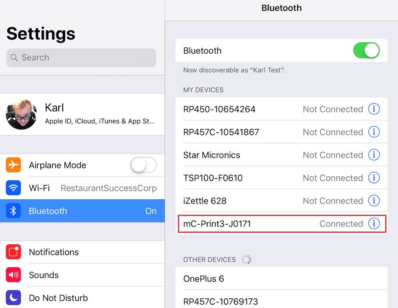Tap the Karl Apple ID profile
Screen dimensions: 398x308
pyautogui.click(x=80, y=114)
